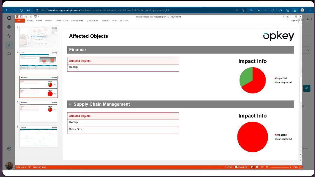Open browser collections
The width and height of the screenshot is (315, 177).
[x=288, y=10]
